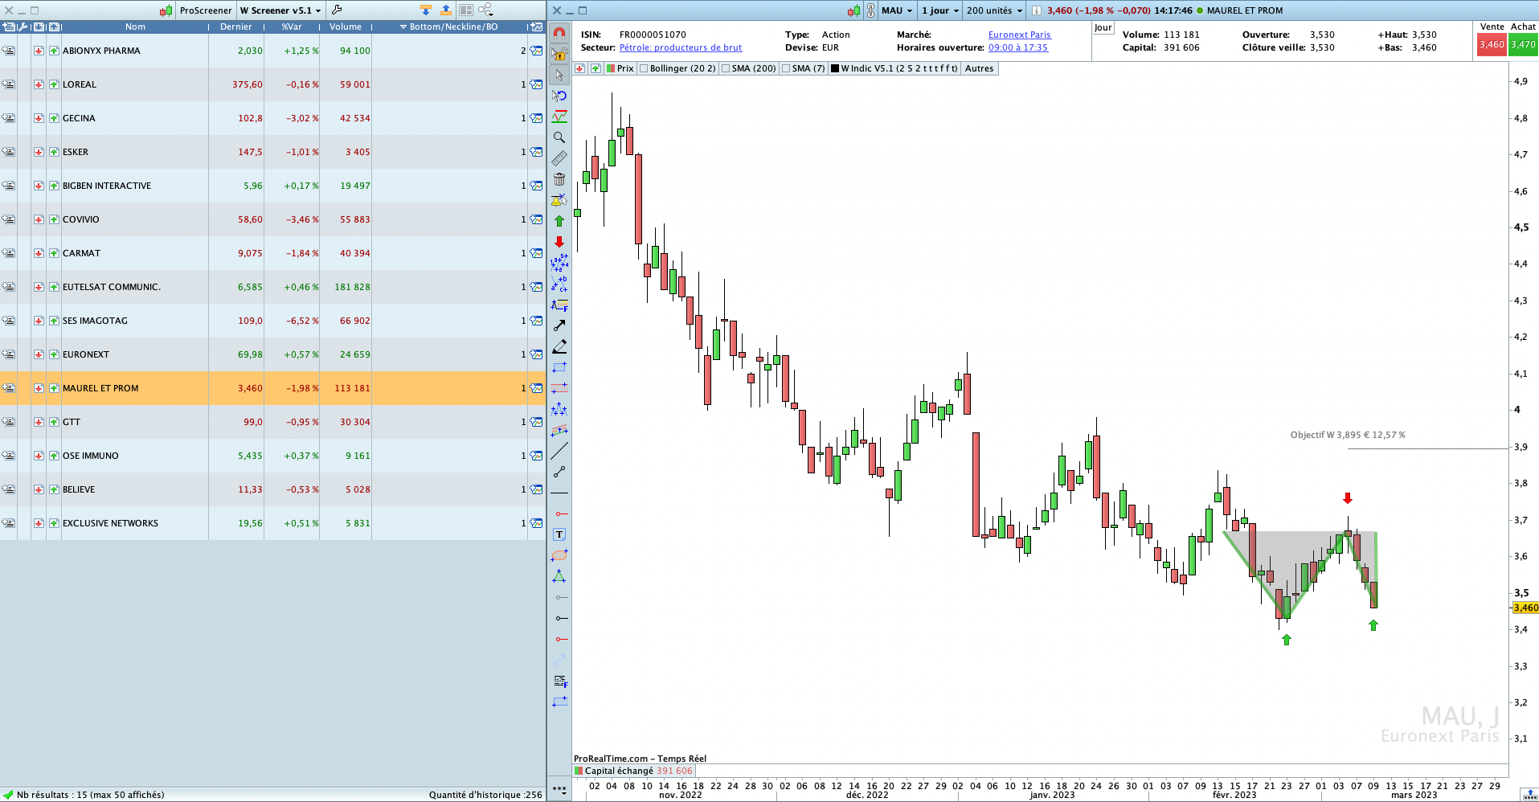Screen dimensions: 1539x802
Task: Open the MAU ticker dropdown
Action: [x=897, y=10]
